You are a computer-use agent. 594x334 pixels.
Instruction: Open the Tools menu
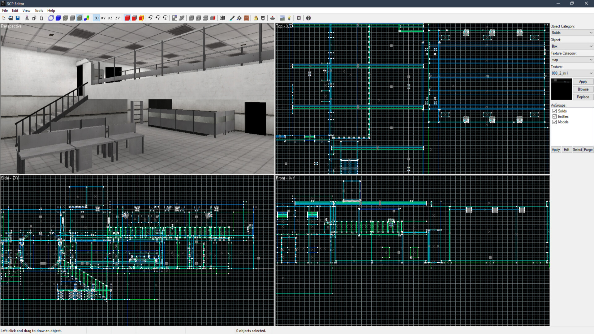coord(38,10)
